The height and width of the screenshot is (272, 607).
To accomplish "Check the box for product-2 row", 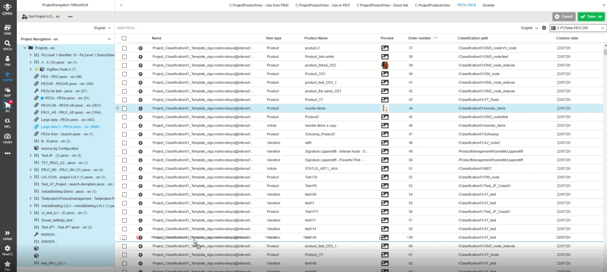I will point(124,48).
